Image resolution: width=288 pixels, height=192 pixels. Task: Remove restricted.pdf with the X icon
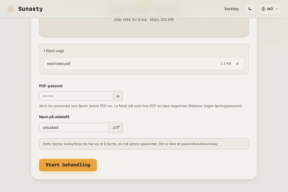[237, 64]
